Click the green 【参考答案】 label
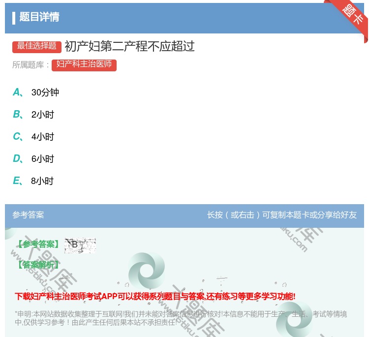Image resolution: width=369 pixels, height=337 pixels. pyautogui.click(x=39, y=245)
